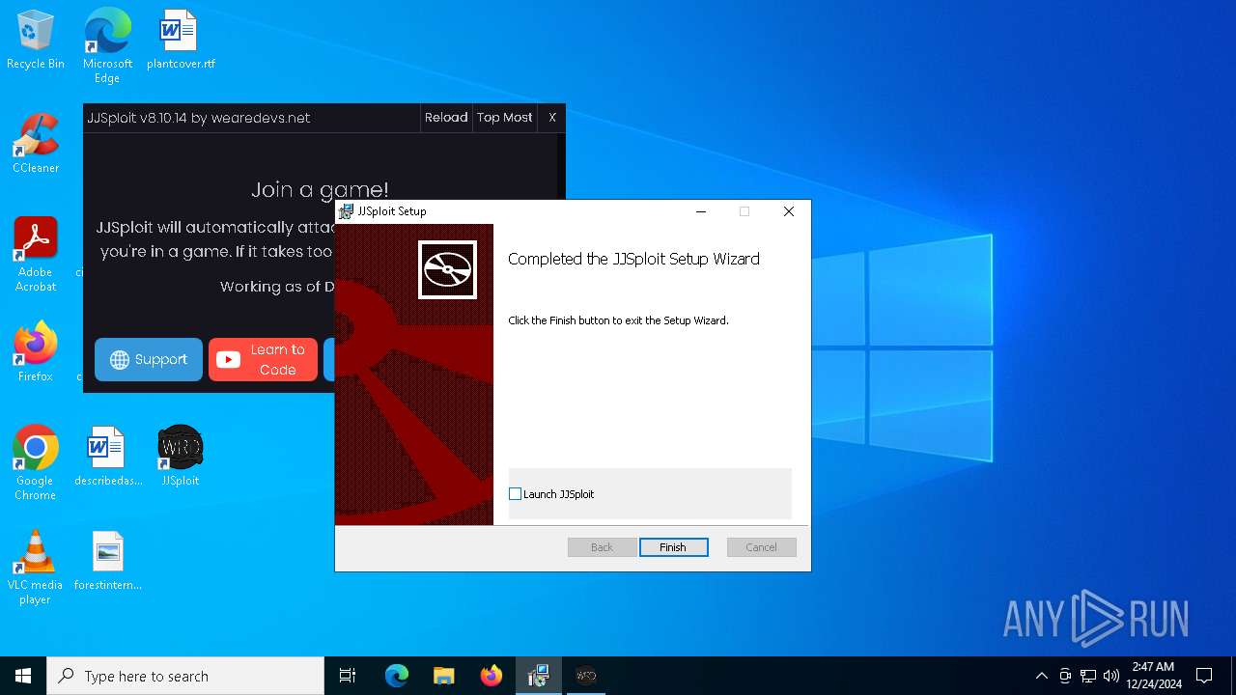Minimize the JJSploit Setup window
Viewport: 1236px width, 695px height.
pyautogui.click(x=702, y=211)
